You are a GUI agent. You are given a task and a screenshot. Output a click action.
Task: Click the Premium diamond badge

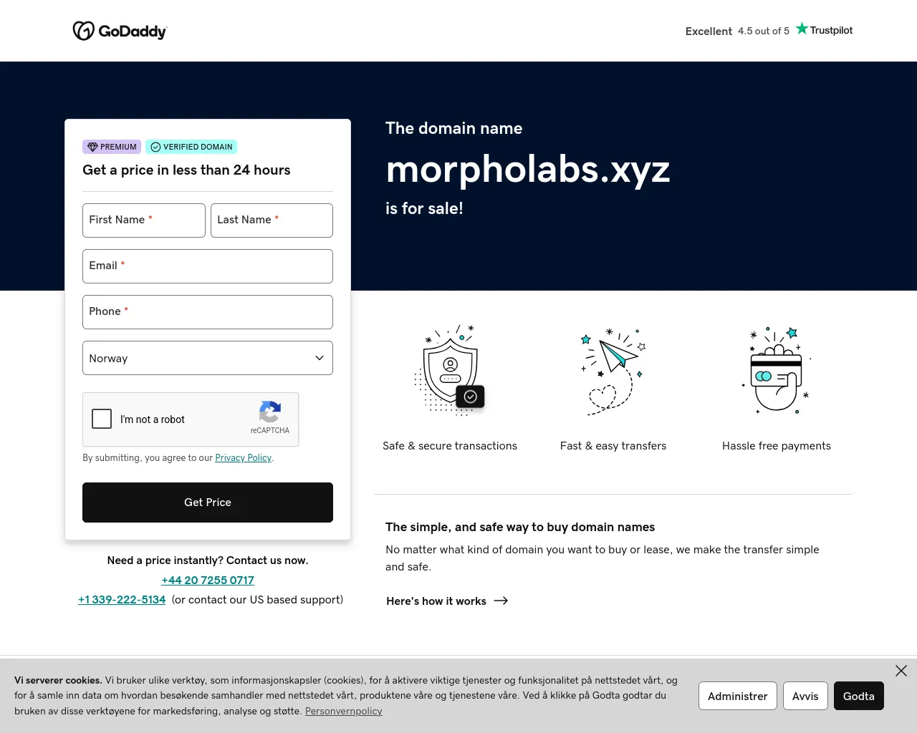pos(112,147)
